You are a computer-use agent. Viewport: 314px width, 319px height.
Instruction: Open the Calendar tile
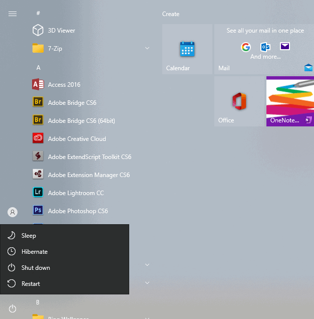pyautogui.click(x=187, y=50)
